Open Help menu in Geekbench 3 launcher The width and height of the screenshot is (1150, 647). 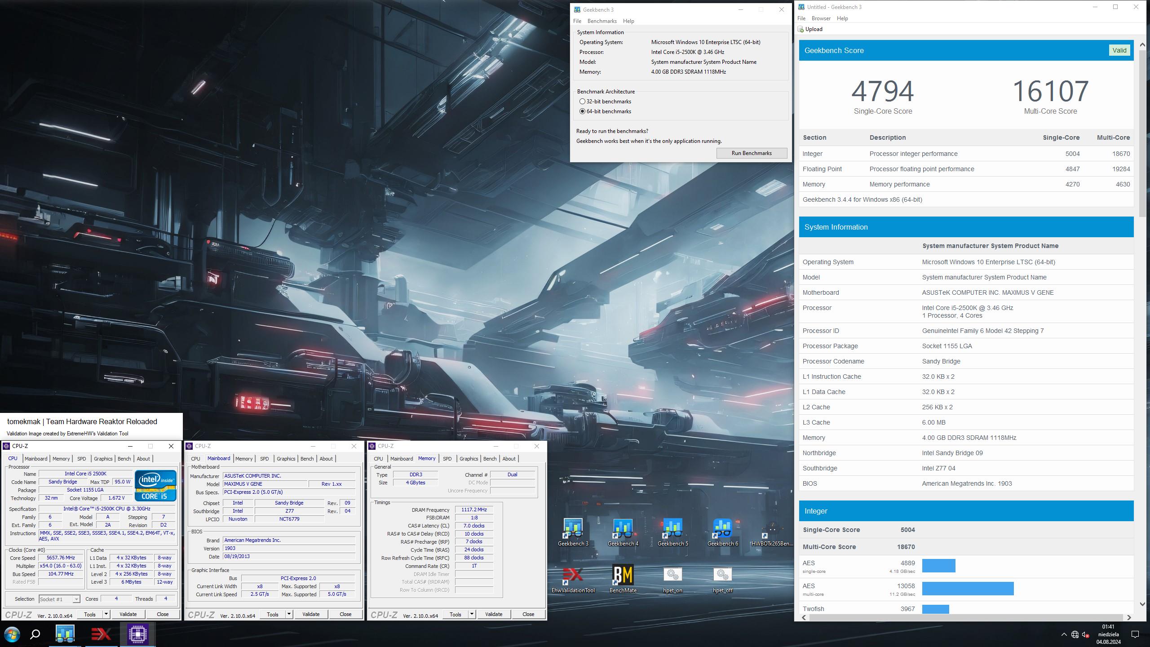[x=628, y=21]
